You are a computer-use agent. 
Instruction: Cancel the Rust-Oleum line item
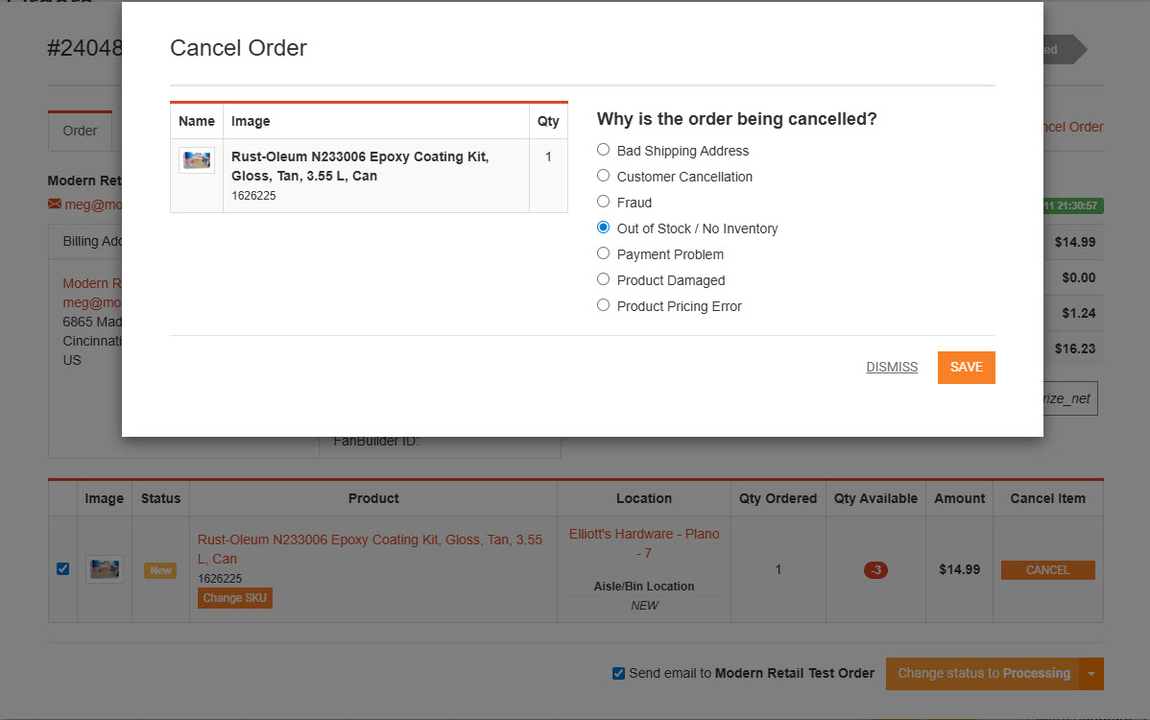1047,569
